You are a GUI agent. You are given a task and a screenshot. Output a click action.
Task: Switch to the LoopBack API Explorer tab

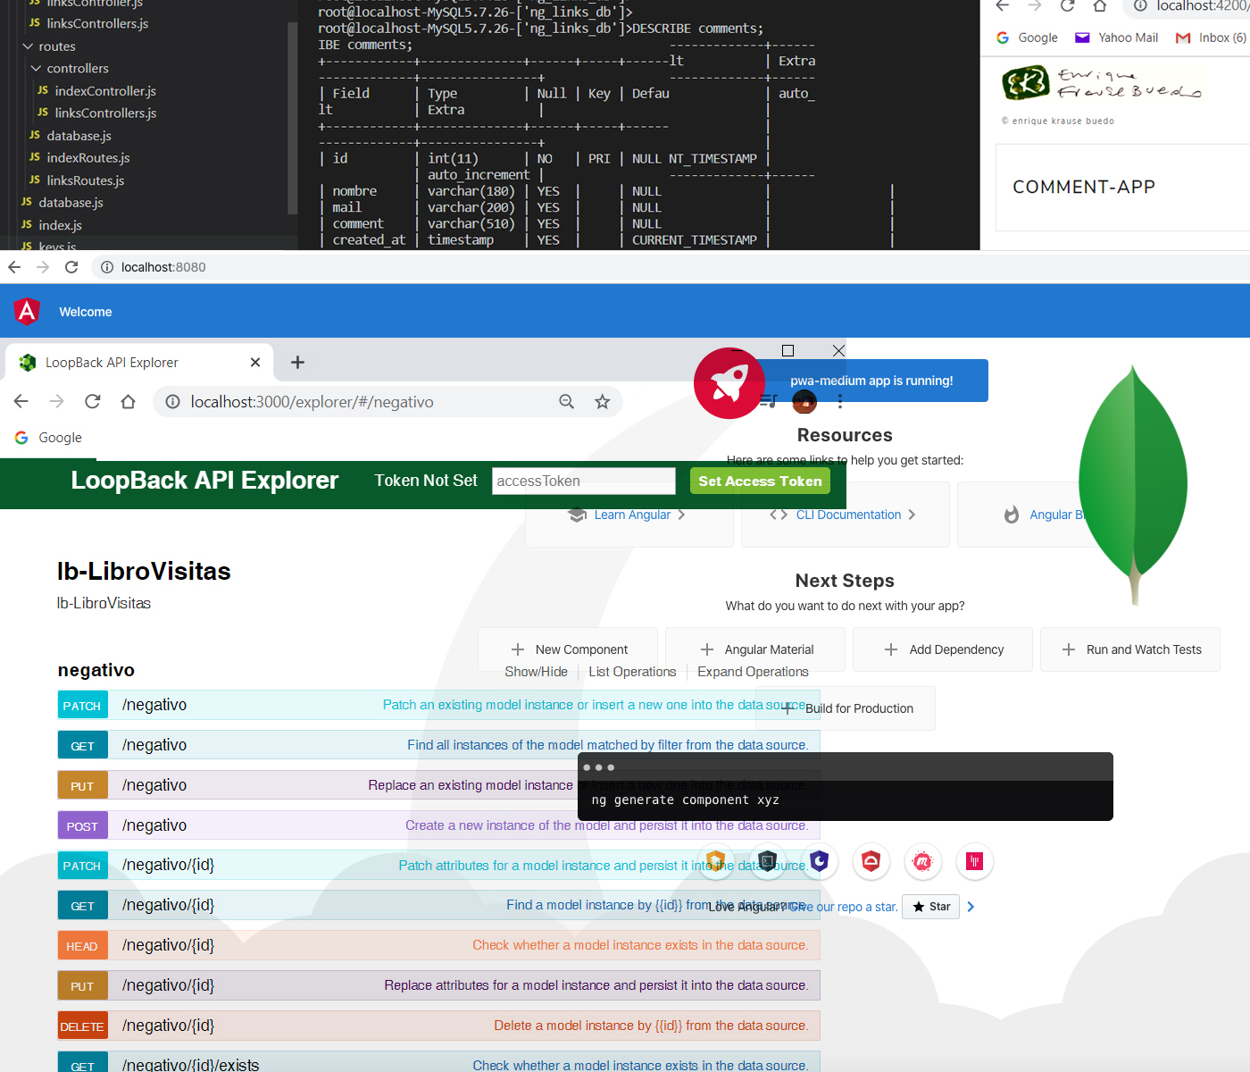(x=138, y=362)
